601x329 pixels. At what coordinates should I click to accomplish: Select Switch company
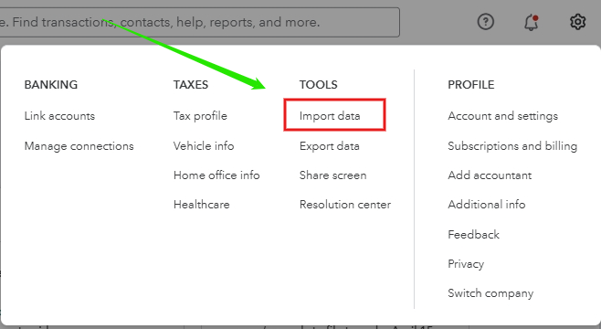[490, 293]
